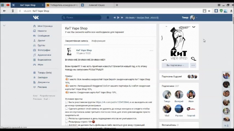Viewport: 234px width, 131px height.
Task: Open the Подписаны 8 друзей block
Action: coord(179,77)
